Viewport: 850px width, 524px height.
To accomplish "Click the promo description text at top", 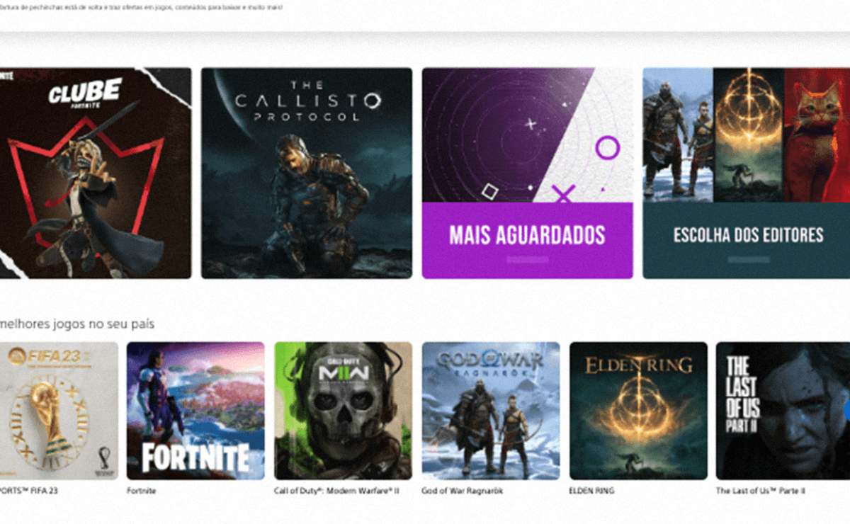I will pos(142,7).
